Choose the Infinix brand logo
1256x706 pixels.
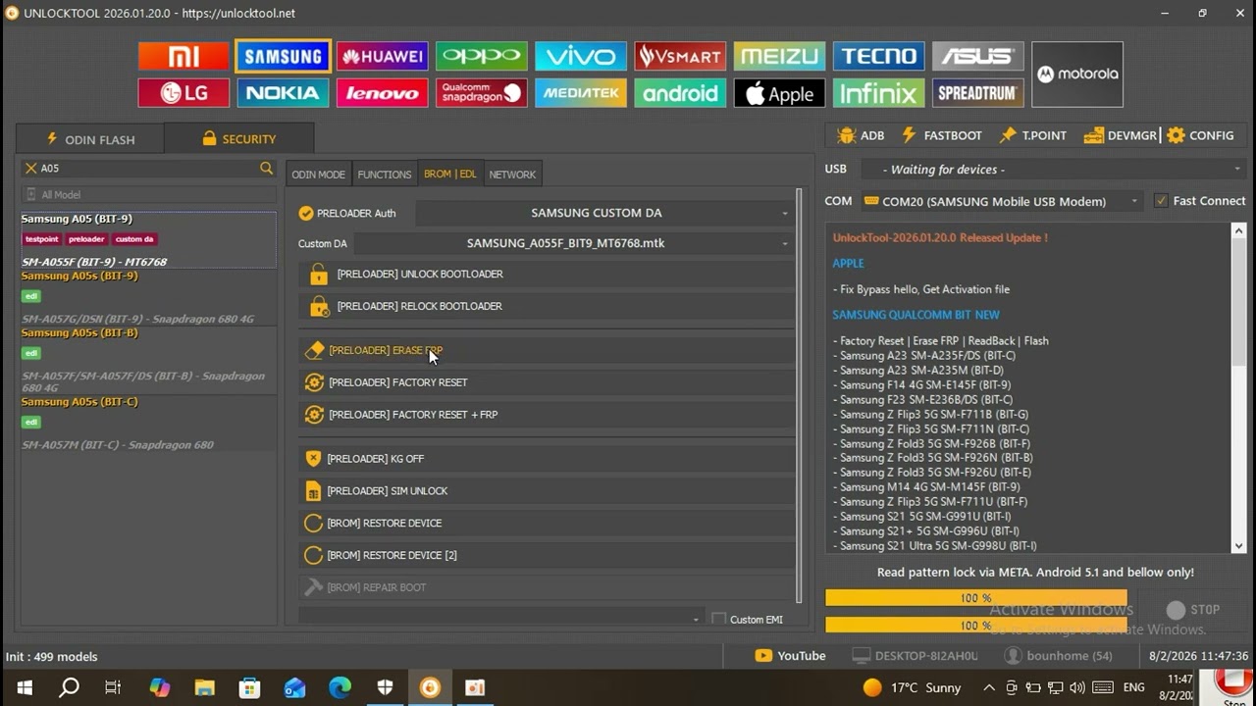coord(879,93)
